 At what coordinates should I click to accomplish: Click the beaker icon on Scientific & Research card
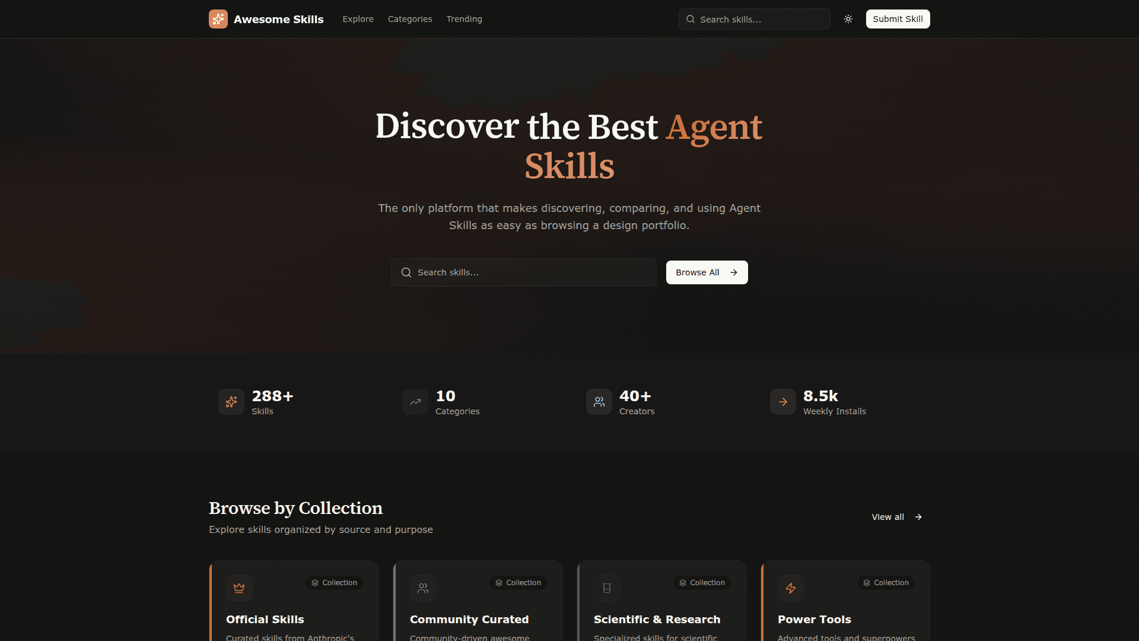607,588
